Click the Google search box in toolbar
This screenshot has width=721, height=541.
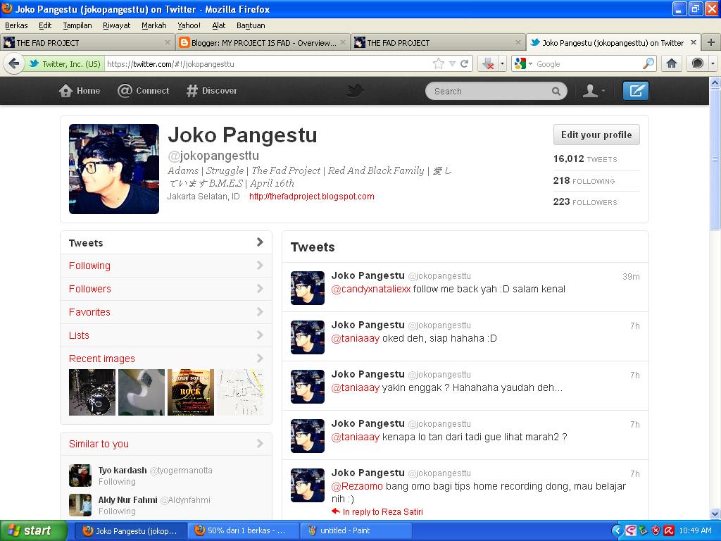(589, 64)
